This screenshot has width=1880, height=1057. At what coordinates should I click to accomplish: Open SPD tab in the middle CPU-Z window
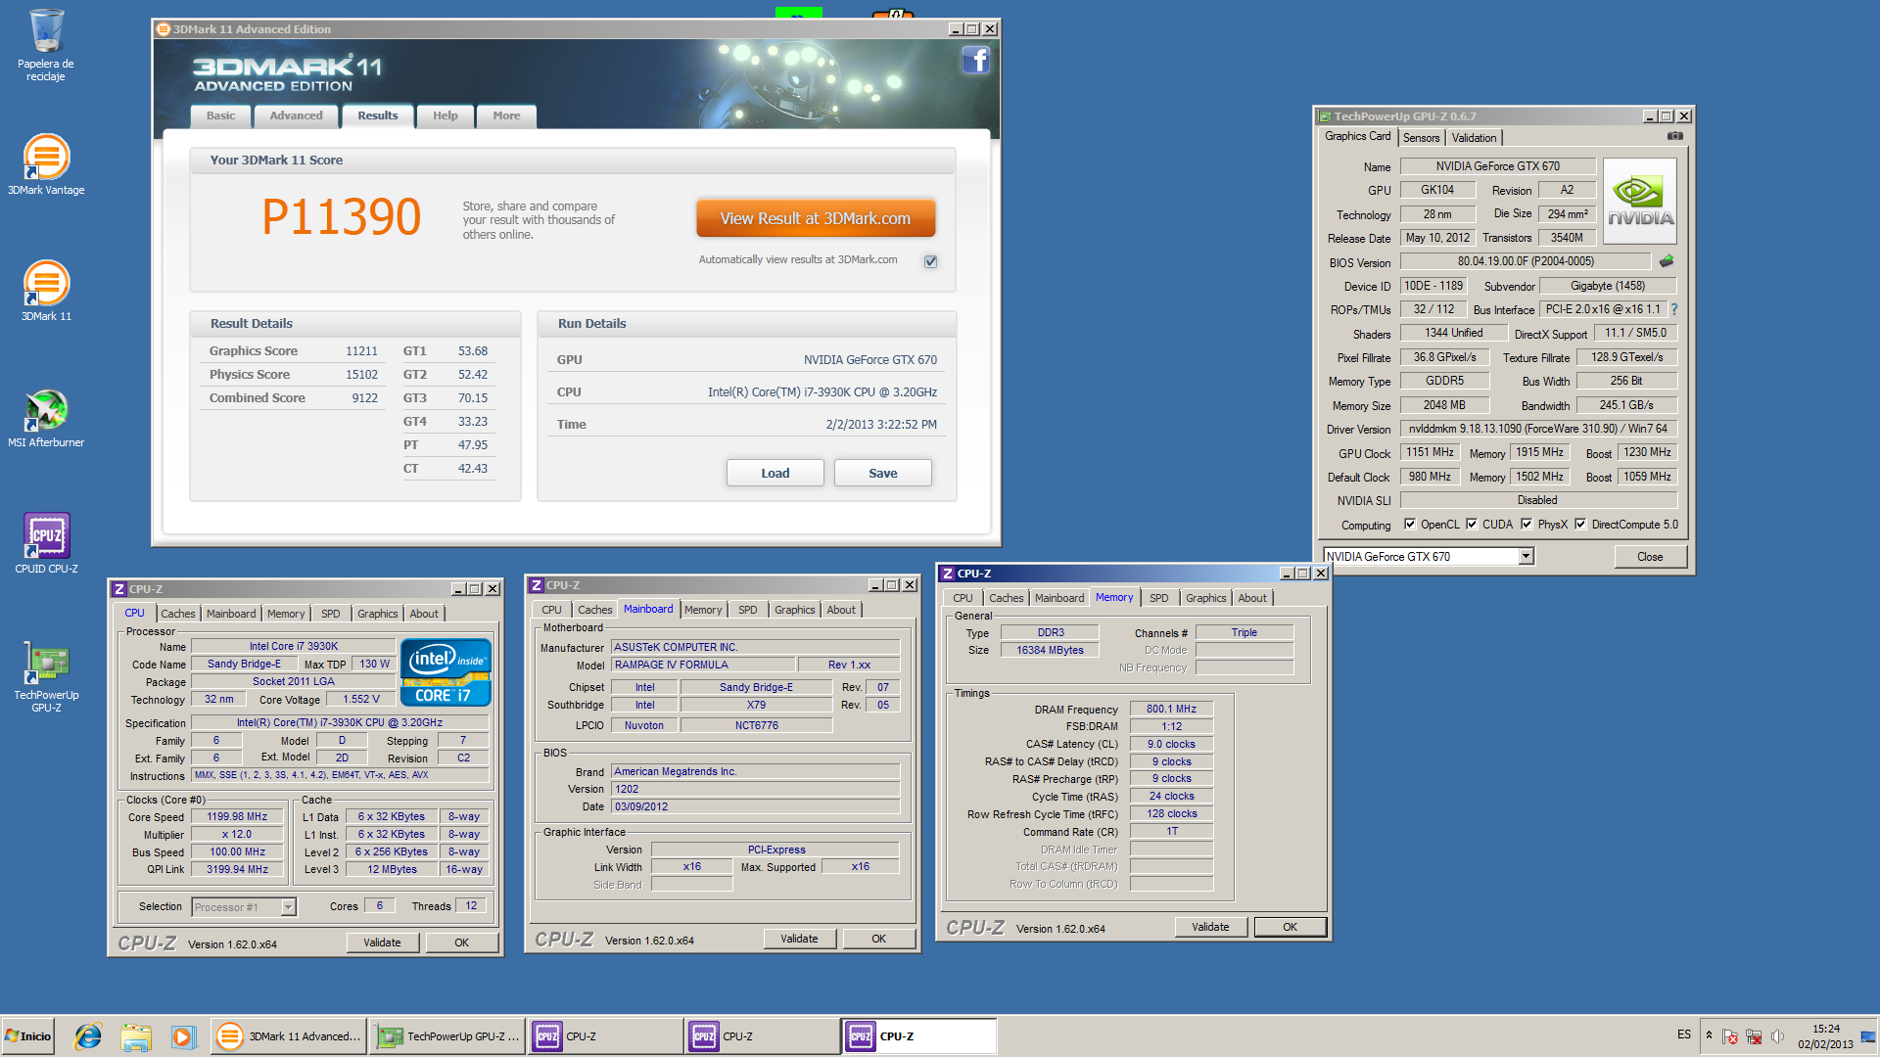748,610
